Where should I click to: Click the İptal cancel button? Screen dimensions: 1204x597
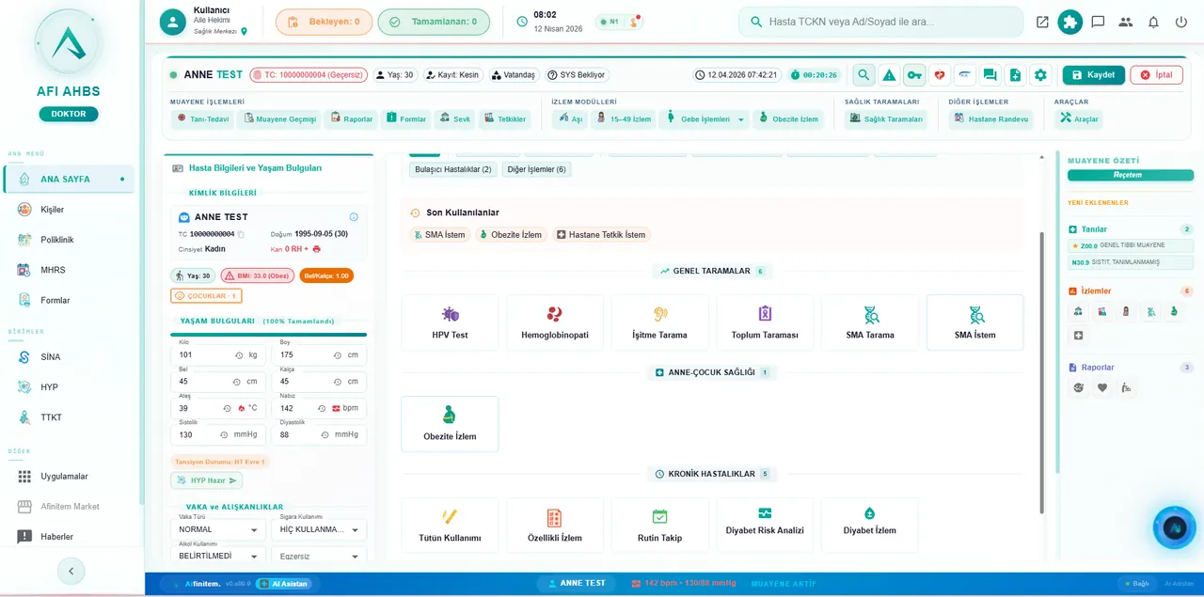point(1156,75)
